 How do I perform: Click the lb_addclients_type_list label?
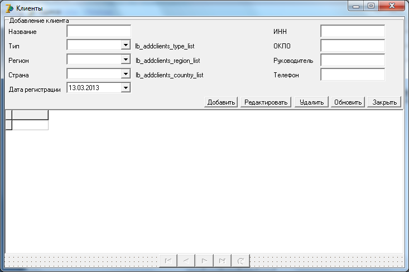(165, 46)
